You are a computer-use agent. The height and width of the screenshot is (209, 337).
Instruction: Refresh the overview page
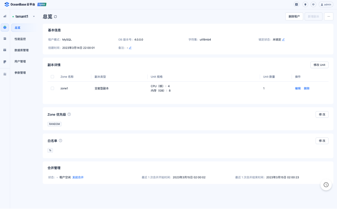tap(55, 16)
